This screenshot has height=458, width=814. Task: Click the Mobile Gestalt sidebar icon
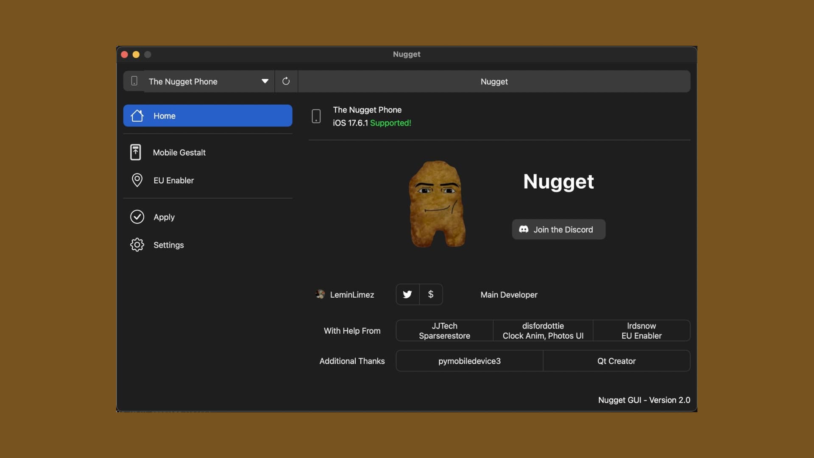tap(136, 152)
